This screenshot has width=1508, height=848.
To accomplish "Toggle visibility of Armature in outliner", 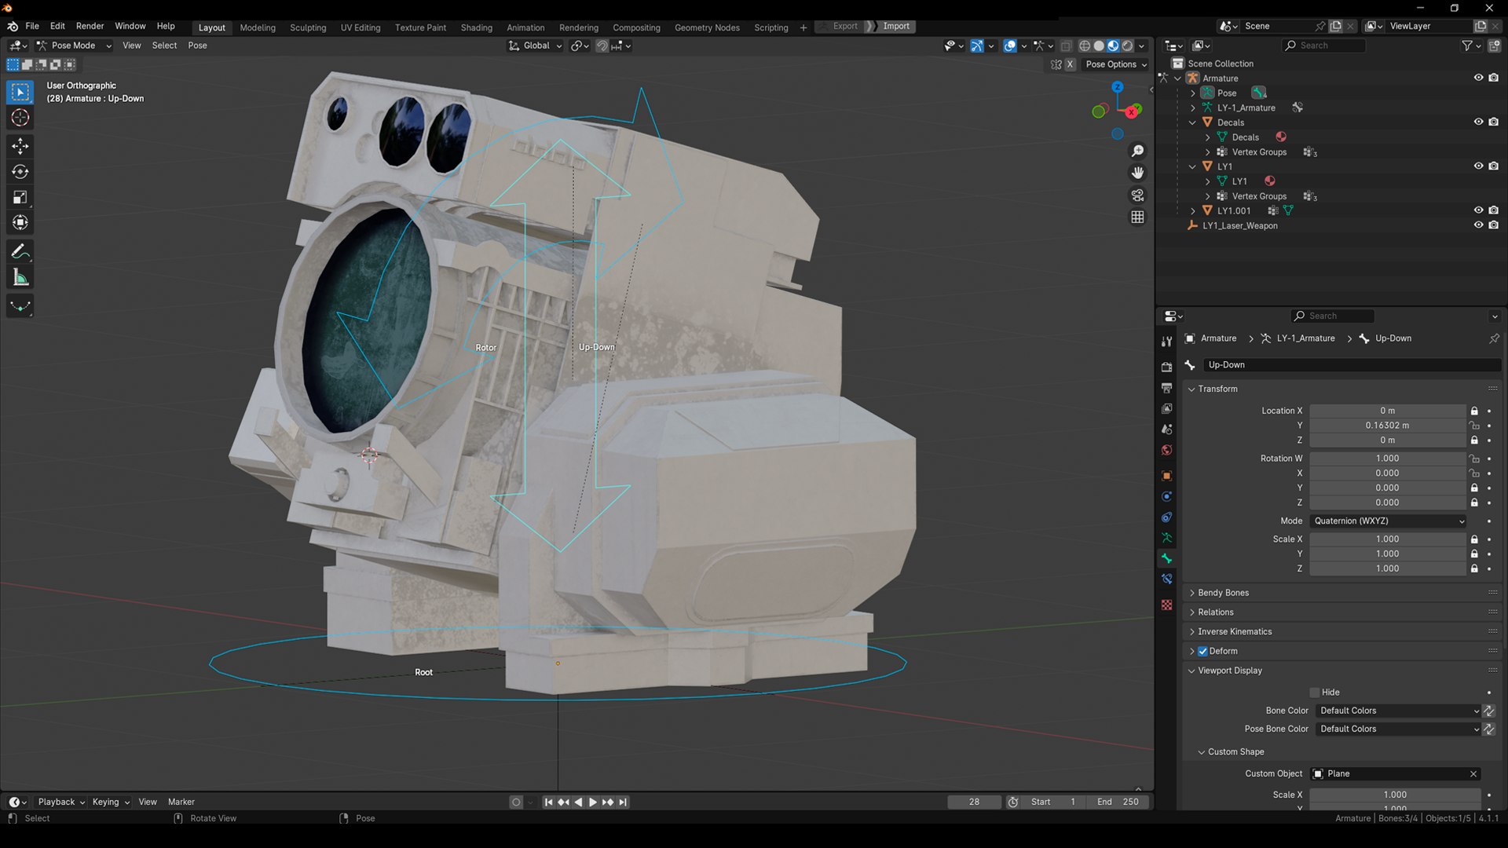I will [x=1478, y=78].
